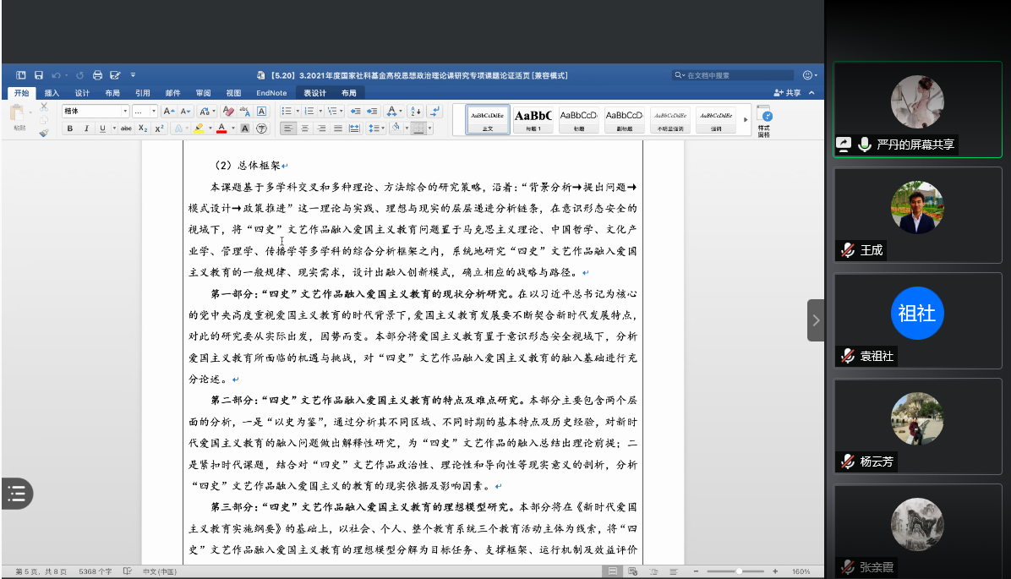Switch to the 插入 ribbon tab
This screenshot has height=579, width=1011.
click(x=52, y=93)
